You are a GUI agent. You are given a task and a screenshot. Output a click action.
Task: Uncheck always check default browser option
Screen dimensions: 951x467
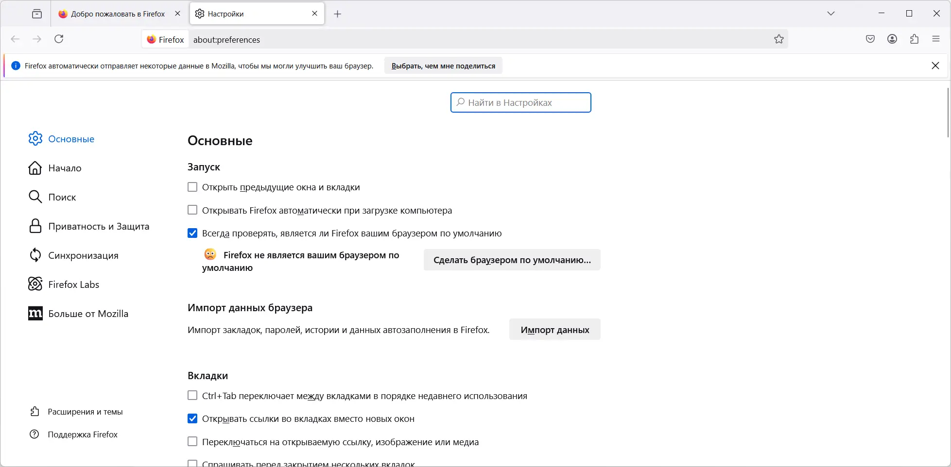(x=192, y=233)
